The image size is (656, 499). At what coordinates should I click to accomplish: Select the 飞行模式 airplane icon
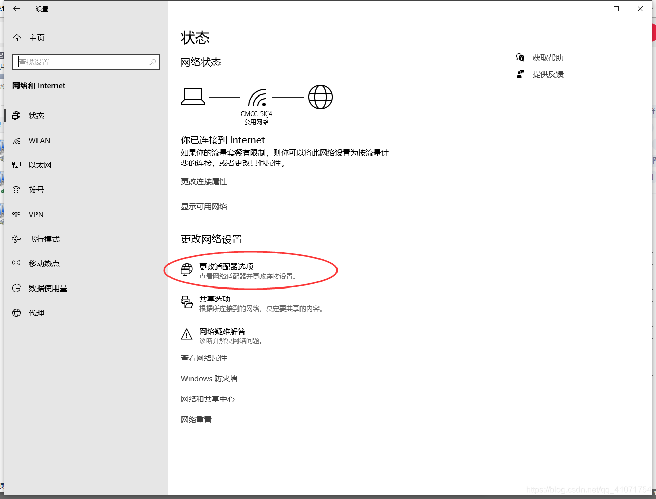(x=16, y=239)
